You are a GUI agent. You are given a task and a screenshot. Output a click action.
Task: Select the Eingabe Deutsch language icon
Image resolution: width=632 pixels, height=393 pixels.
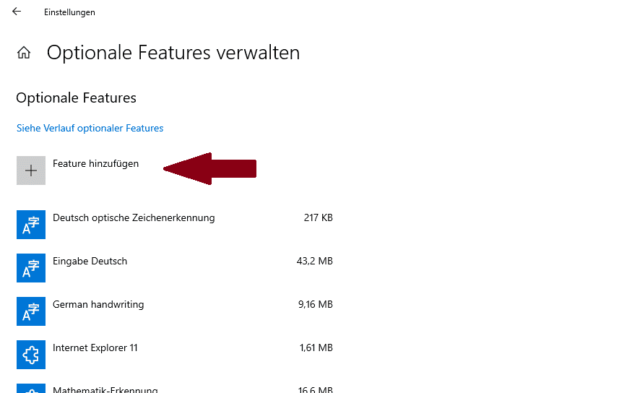(31, 268)
